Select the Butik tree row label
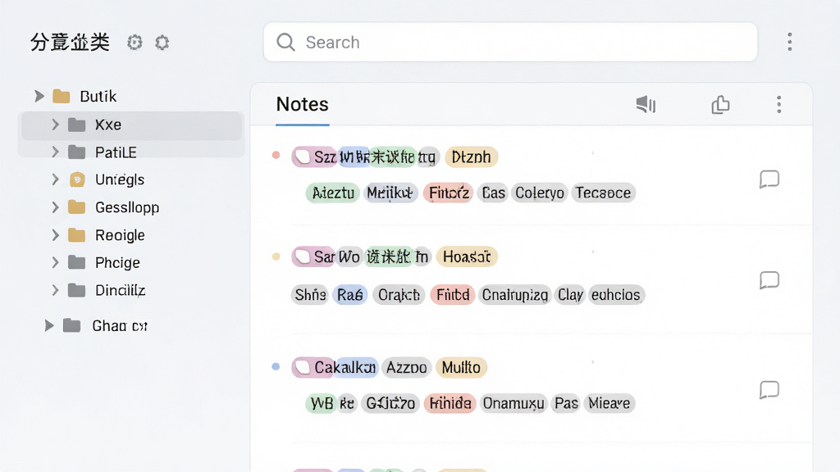Image resolution: width=840 pixels, height=472 pixels. click(98, 97)
